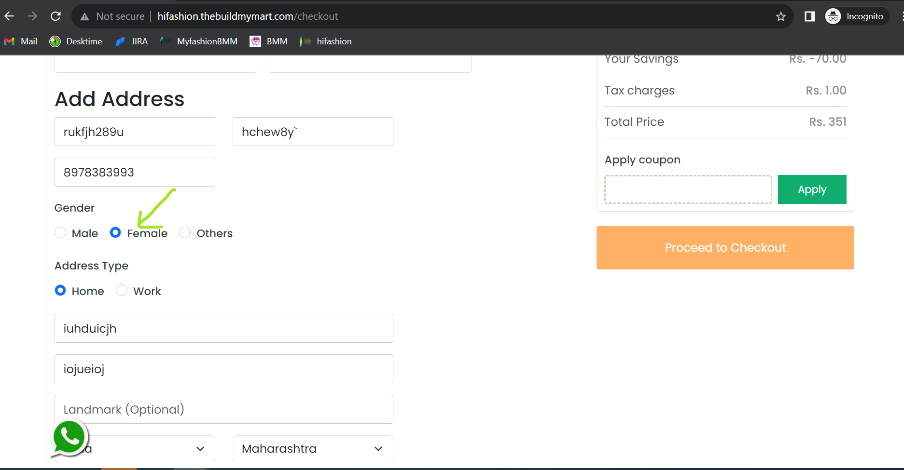Open the BMM bookmark

[x=268, y=41]
